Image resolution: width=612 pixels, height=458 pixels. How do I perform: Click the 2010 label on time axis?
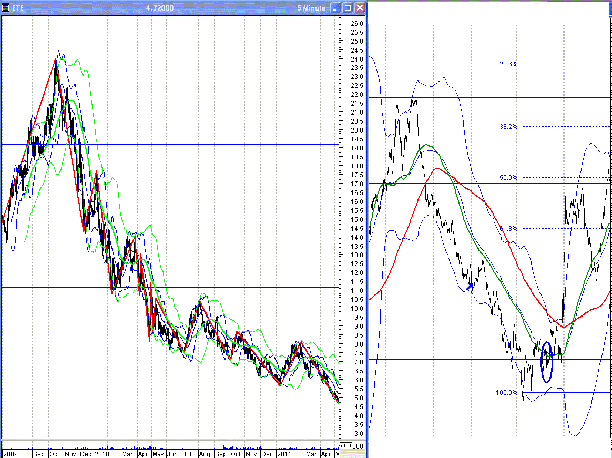point(101,454)
